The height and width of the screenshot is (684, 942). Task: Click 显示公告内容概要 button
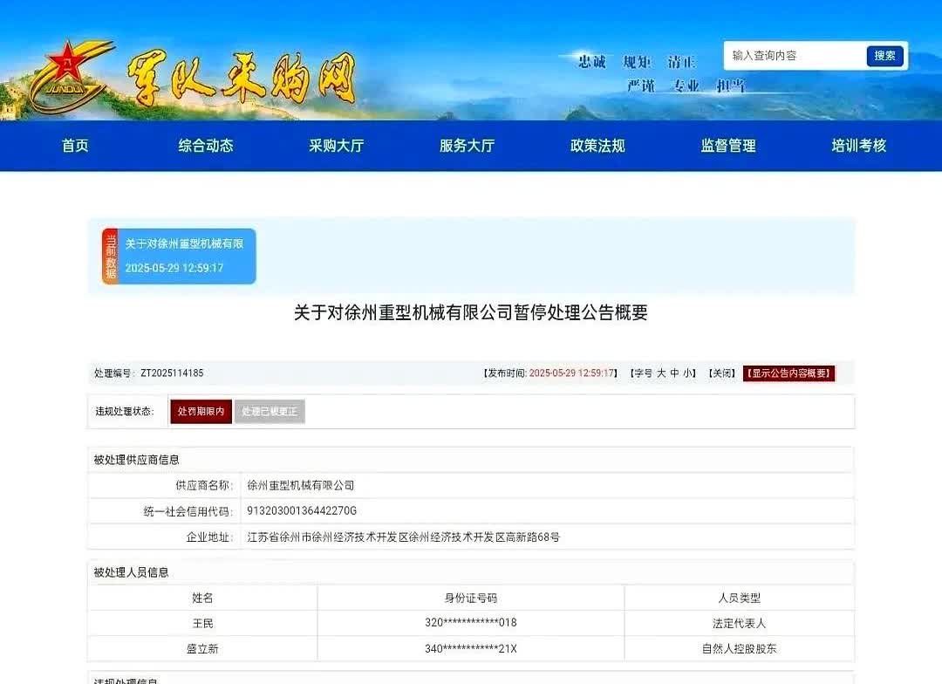pos(788,373)
